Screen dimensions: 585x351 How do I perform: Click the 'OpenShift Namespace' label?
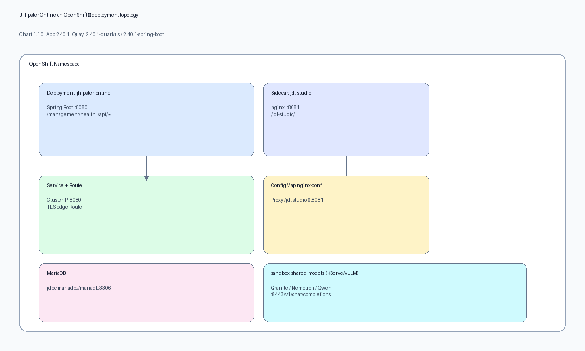click(54, 64)
